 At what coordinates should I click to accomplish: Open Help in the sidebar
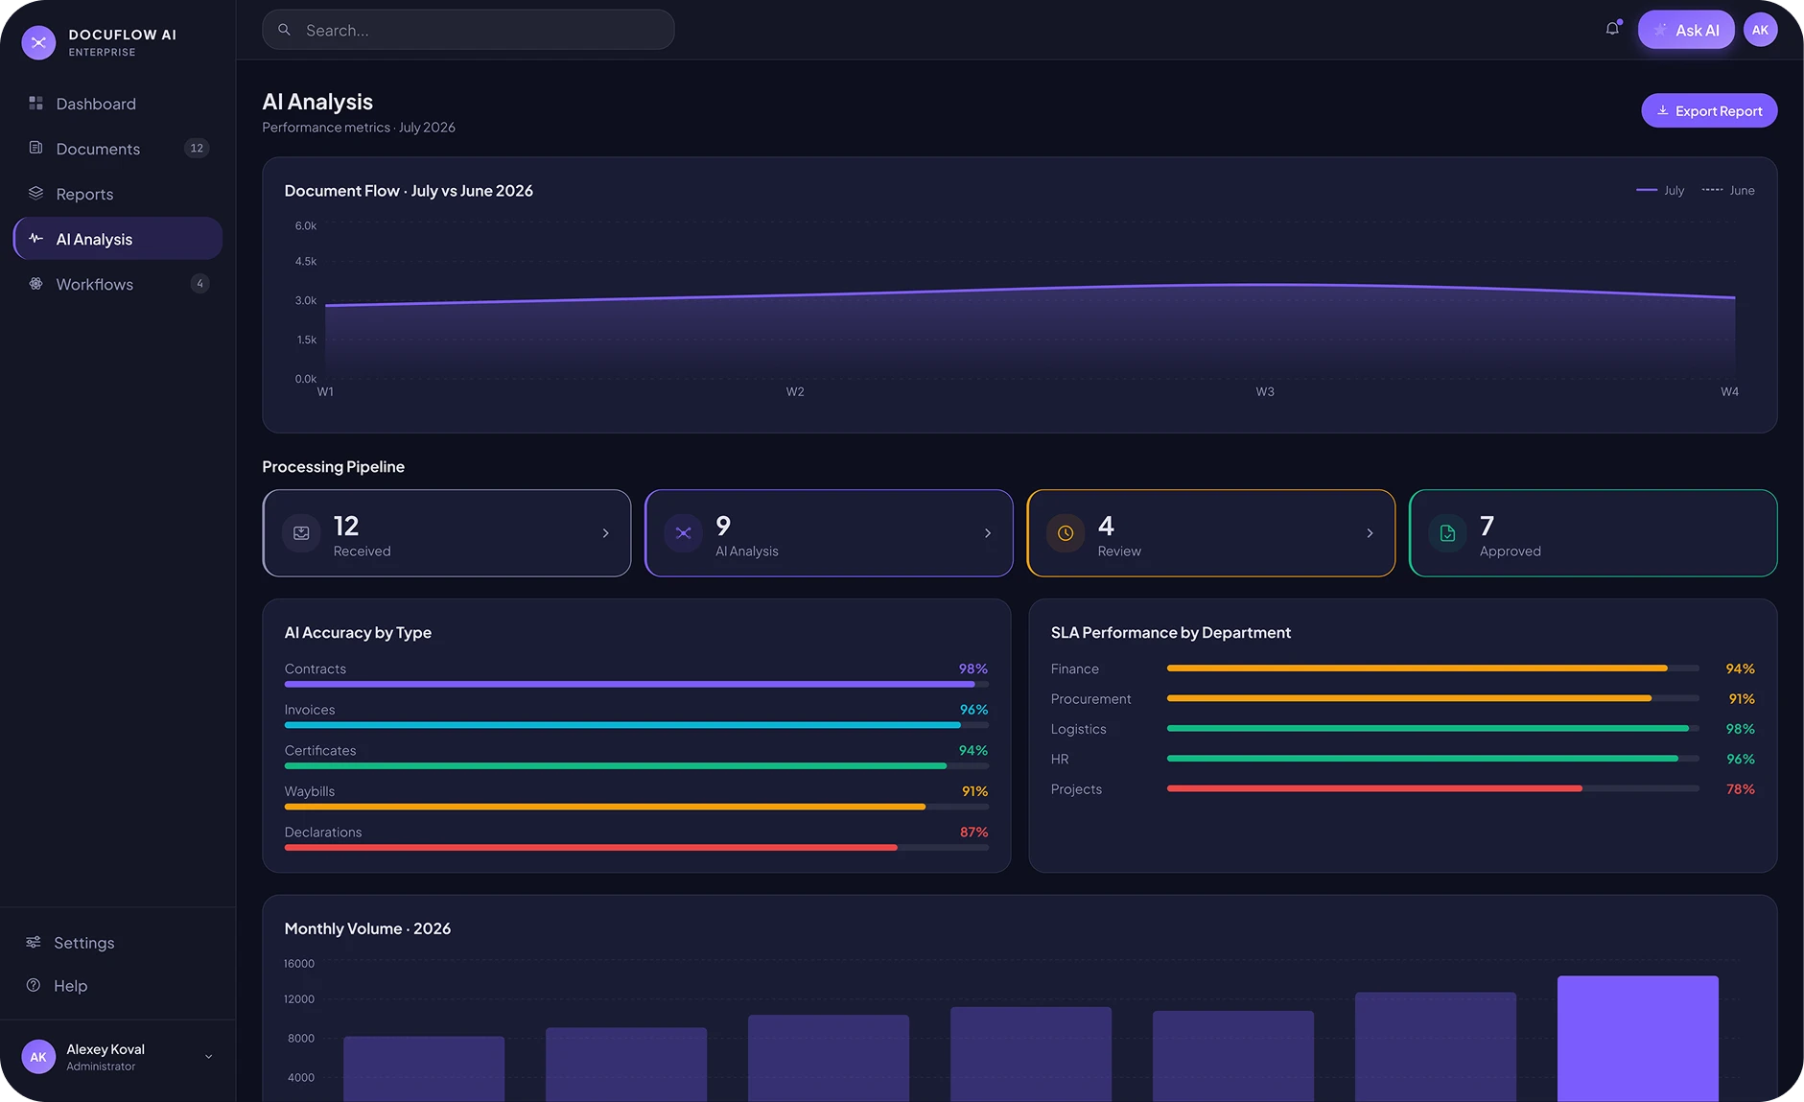click(x=118, y=986)
